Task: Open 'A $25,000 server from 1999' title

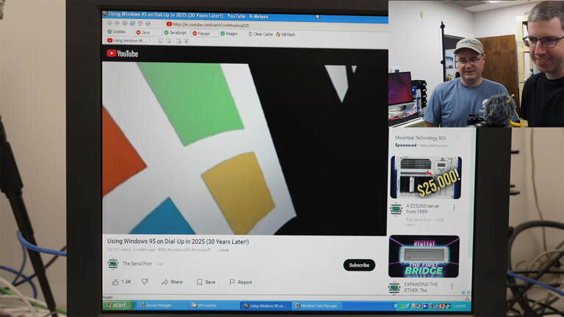Action: 422,209
